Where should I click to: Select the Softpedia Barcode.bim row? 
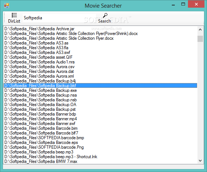tap(100, 128)
